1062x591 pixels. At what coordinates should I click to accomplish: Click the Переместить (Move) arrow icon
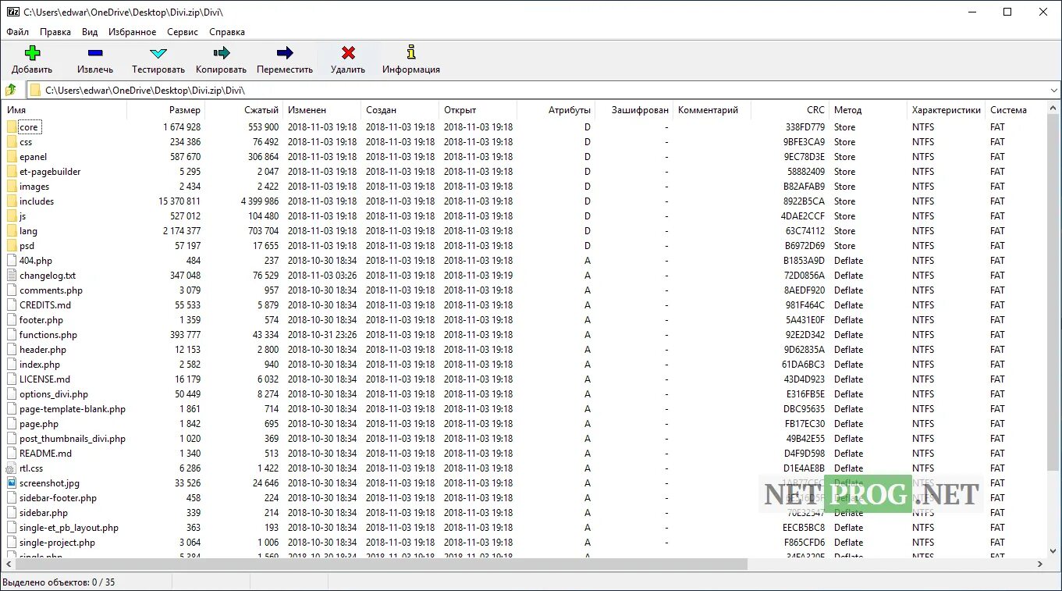[x=285, y=53]
